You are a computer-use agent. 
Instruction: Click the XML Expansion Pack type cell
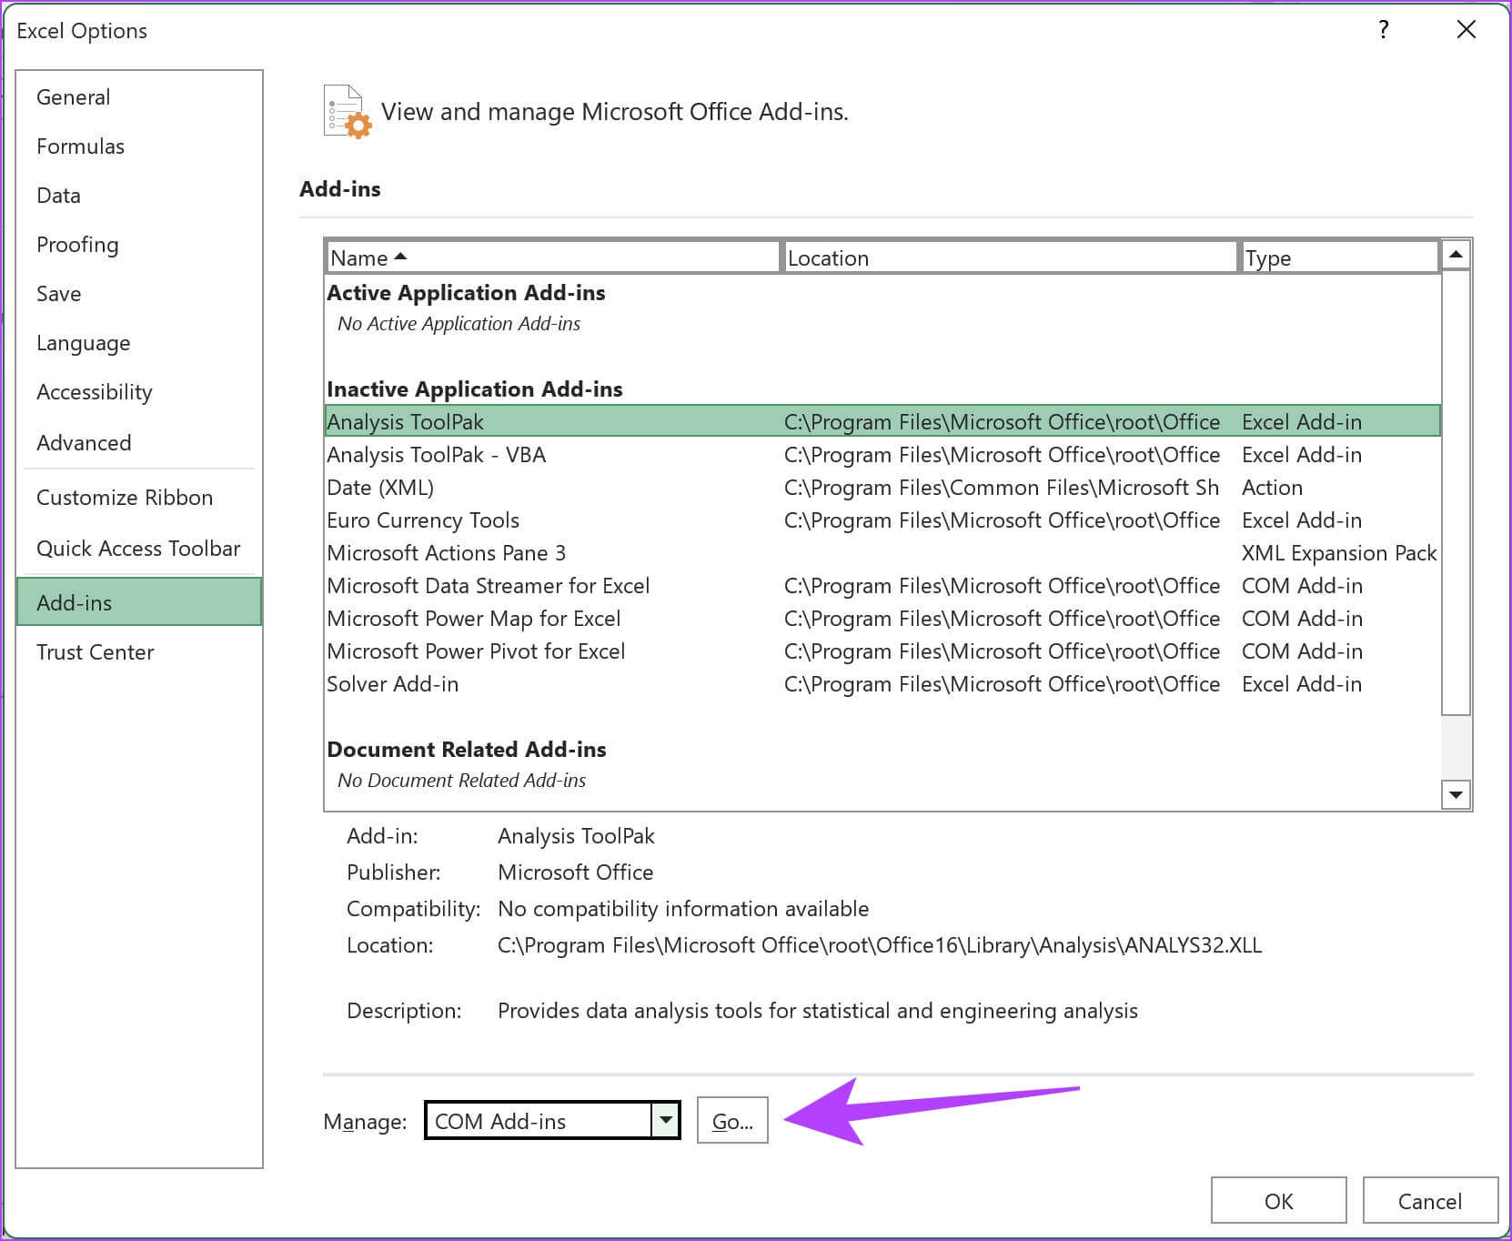pos(1339,552)
